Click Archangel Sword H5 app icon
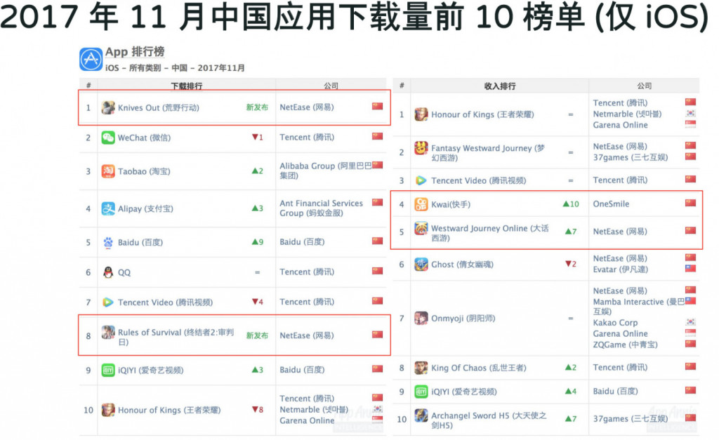Image resolution: width=719 pixels, height=440 pixels. pyautogui.click(x=421, y=415)
